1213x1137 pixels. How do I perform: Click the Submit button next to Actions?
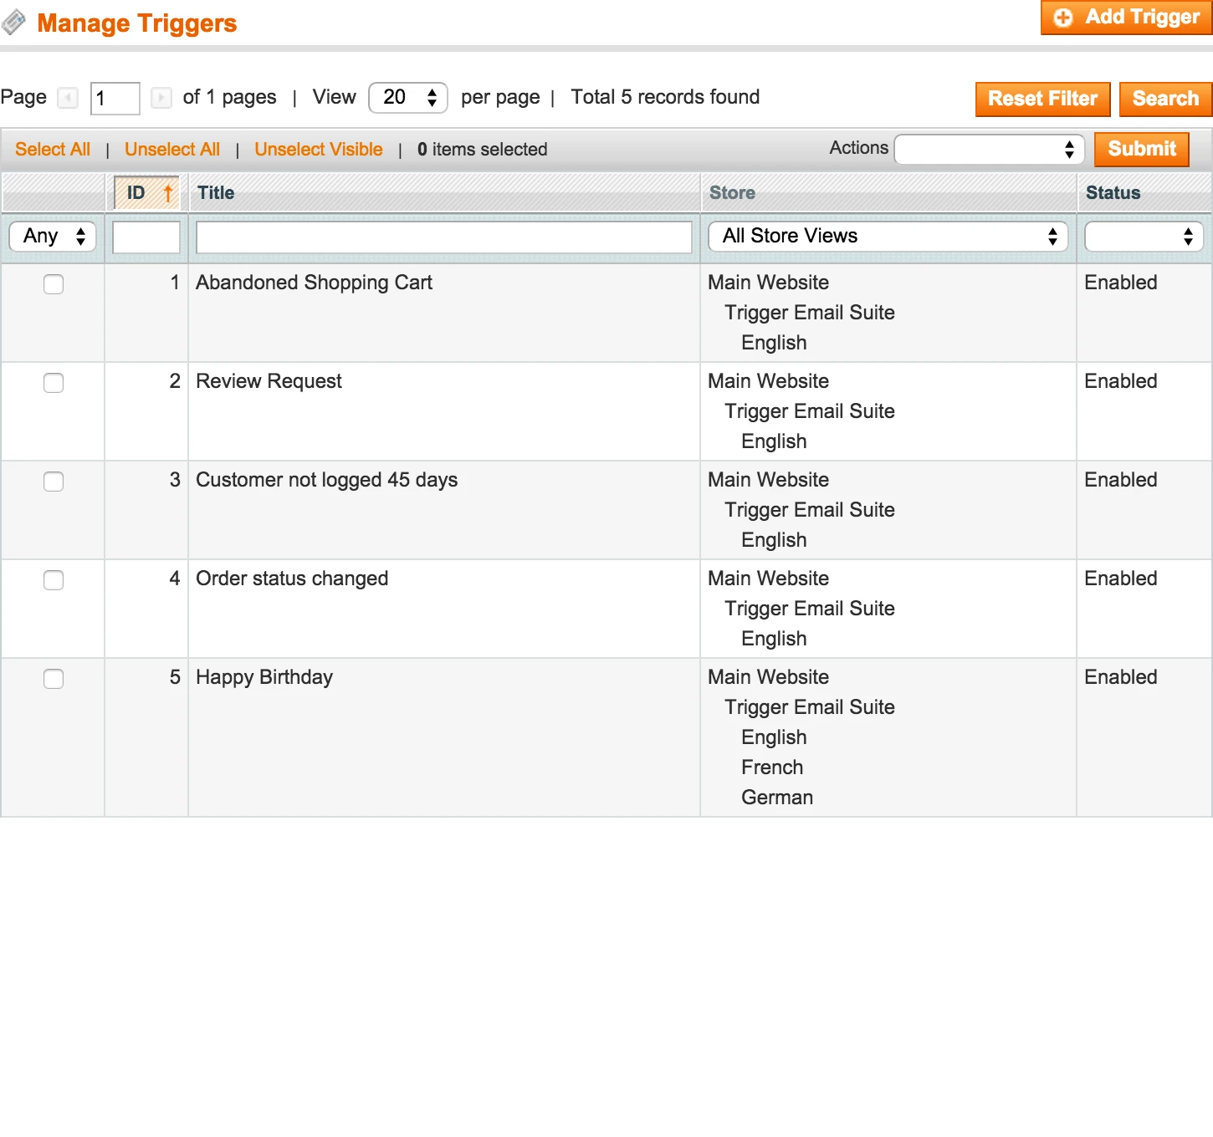point(1141,149)
